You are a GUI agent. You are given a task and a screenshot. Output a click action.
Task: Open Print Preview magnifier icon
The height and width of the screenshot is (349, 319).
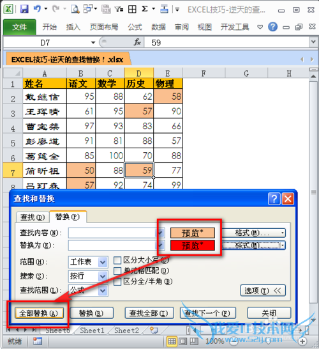pyautogui.click(x=75, y=9)
